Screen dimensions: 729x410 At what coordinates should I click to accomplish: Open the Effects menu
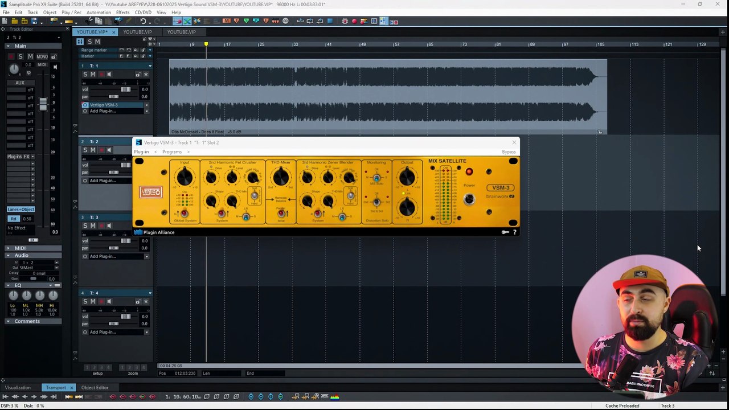coord(122,13)
